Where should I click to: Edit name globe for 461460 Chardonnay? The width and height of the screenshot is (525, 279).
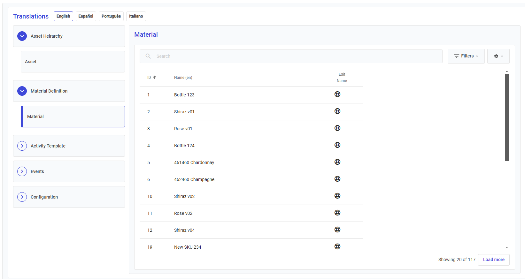[337, 162]
